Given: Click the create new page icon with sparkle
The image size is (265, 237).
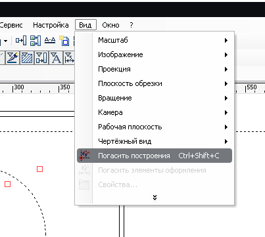Looking at the screenshot, I should [64, 41].
